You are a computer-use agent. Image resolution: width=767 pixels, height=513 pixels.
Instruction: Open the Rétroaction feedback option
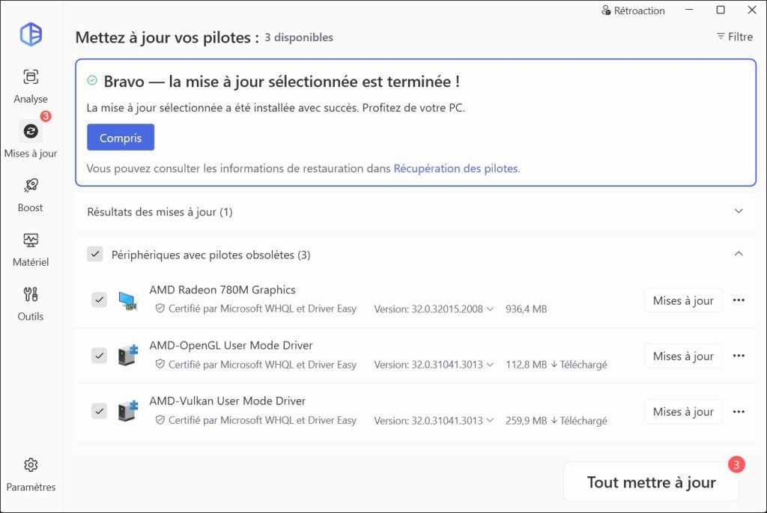click(x=633, y=10)
